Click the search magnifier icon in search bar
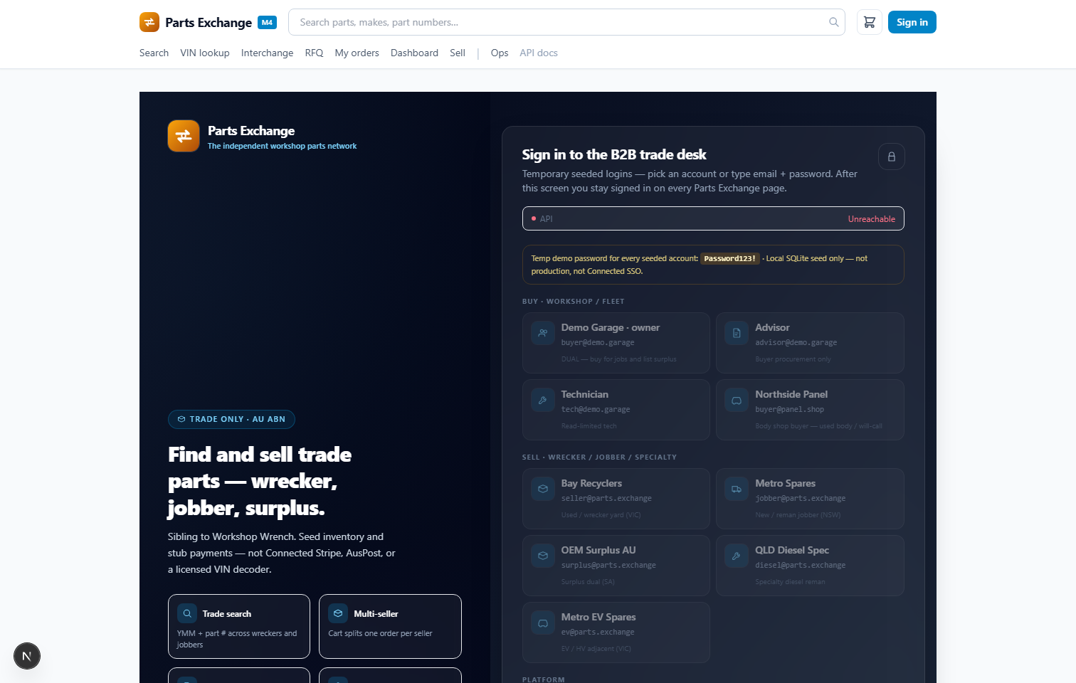 (834, 22)
